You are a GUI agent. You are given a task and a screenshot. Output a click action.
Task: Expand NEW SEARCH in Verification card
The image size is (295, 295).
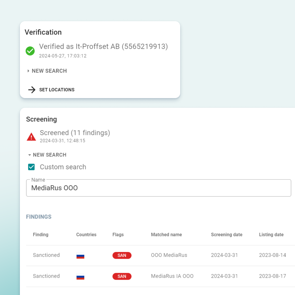tap(47, 71)
